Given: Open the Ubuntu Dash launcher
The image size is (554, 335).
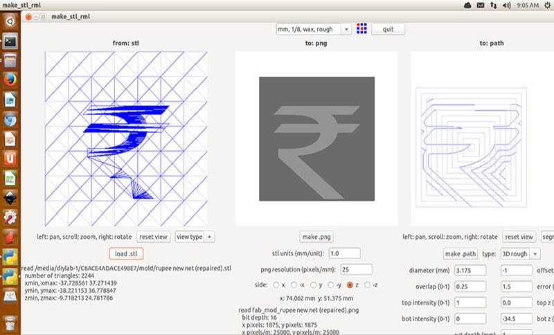Looking at the screenshot, I should (x=10, y=21).
